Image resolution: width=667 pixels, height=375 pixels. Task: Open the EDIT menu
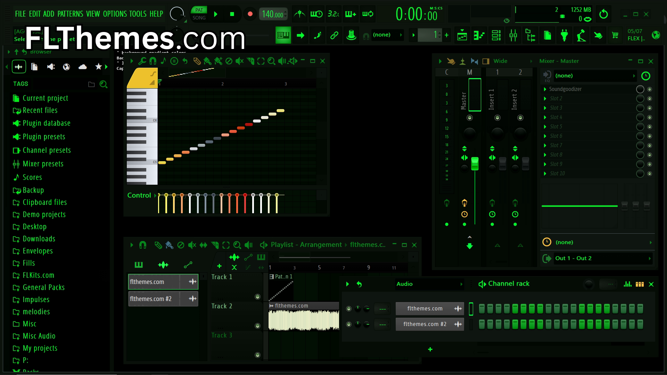click(x=35, y=14)
